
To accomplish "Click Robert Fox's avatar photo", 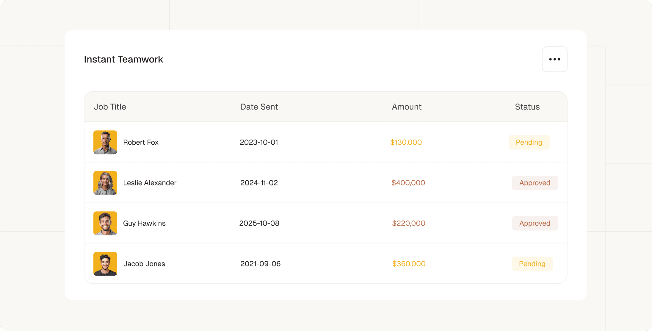I will pos(105,142).
